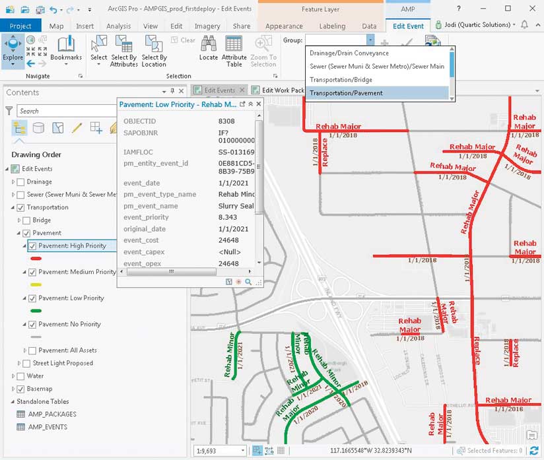
Task: Collapse the Standalone Tables section
Action: tap(13, 402)
